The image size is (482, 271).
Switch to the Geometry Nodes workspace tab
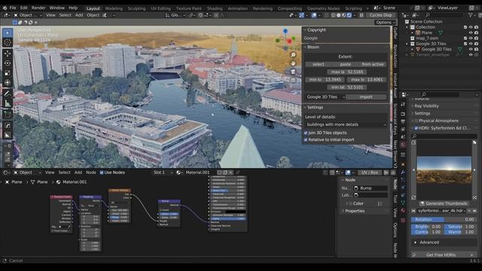(x=323, y=8)
